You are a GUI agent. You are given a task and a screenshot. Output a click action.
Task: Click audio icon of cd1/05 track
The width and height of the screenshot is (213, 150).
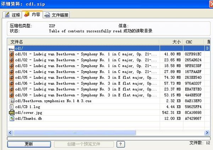[12, 78]
